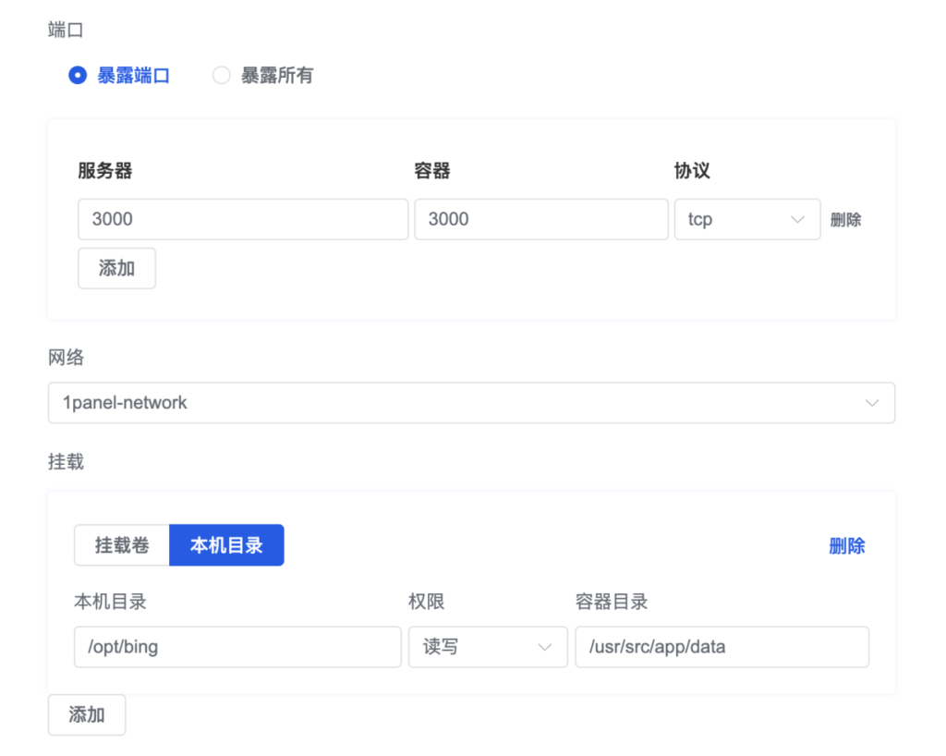The width and height of the screenshot is (946, 756).
Task: Switch to the 挂载卷 tab
Action: (x=122, y=545)
